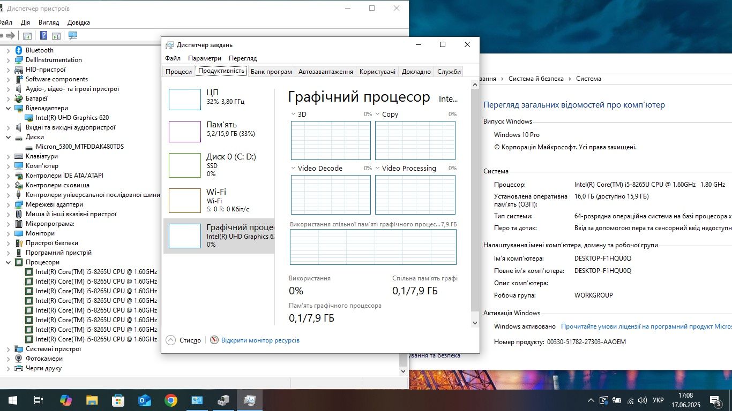This screenshot has width=732, height=411.
Task: Open the Copy engine graph dropdown
Action: 378,114
